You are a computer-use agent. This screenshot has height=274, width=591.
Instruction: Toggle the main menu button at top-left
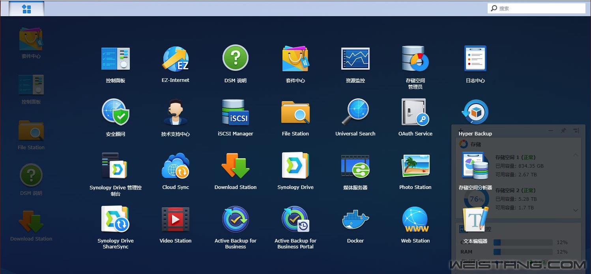pos(26,9)
